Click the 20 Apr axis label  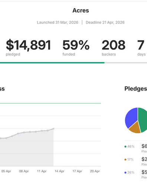coord(95,171)
